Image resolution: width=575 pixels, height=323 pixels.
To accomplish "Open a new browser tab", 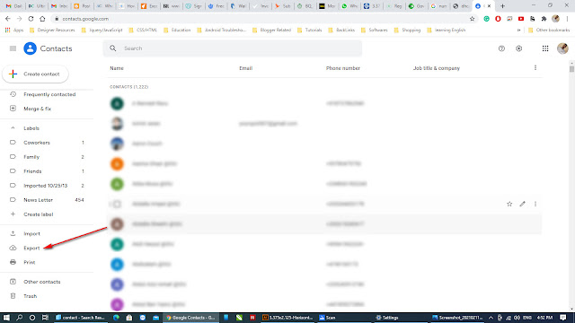I will 502,6.
